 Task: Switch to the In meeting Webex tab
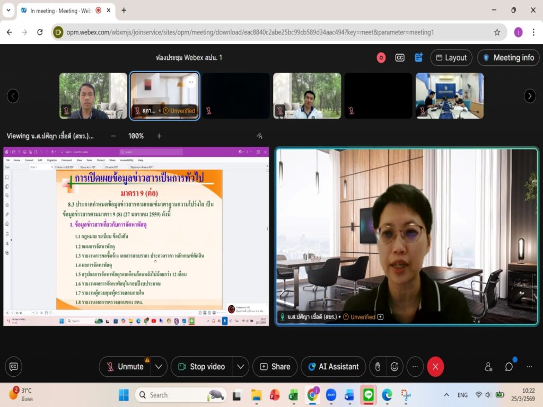[60, 11]
